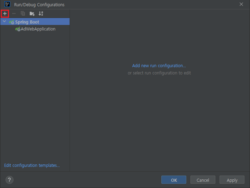Open help with the question mark button
The width and height of the screenshot is (250, 188).
pos(9,180)
